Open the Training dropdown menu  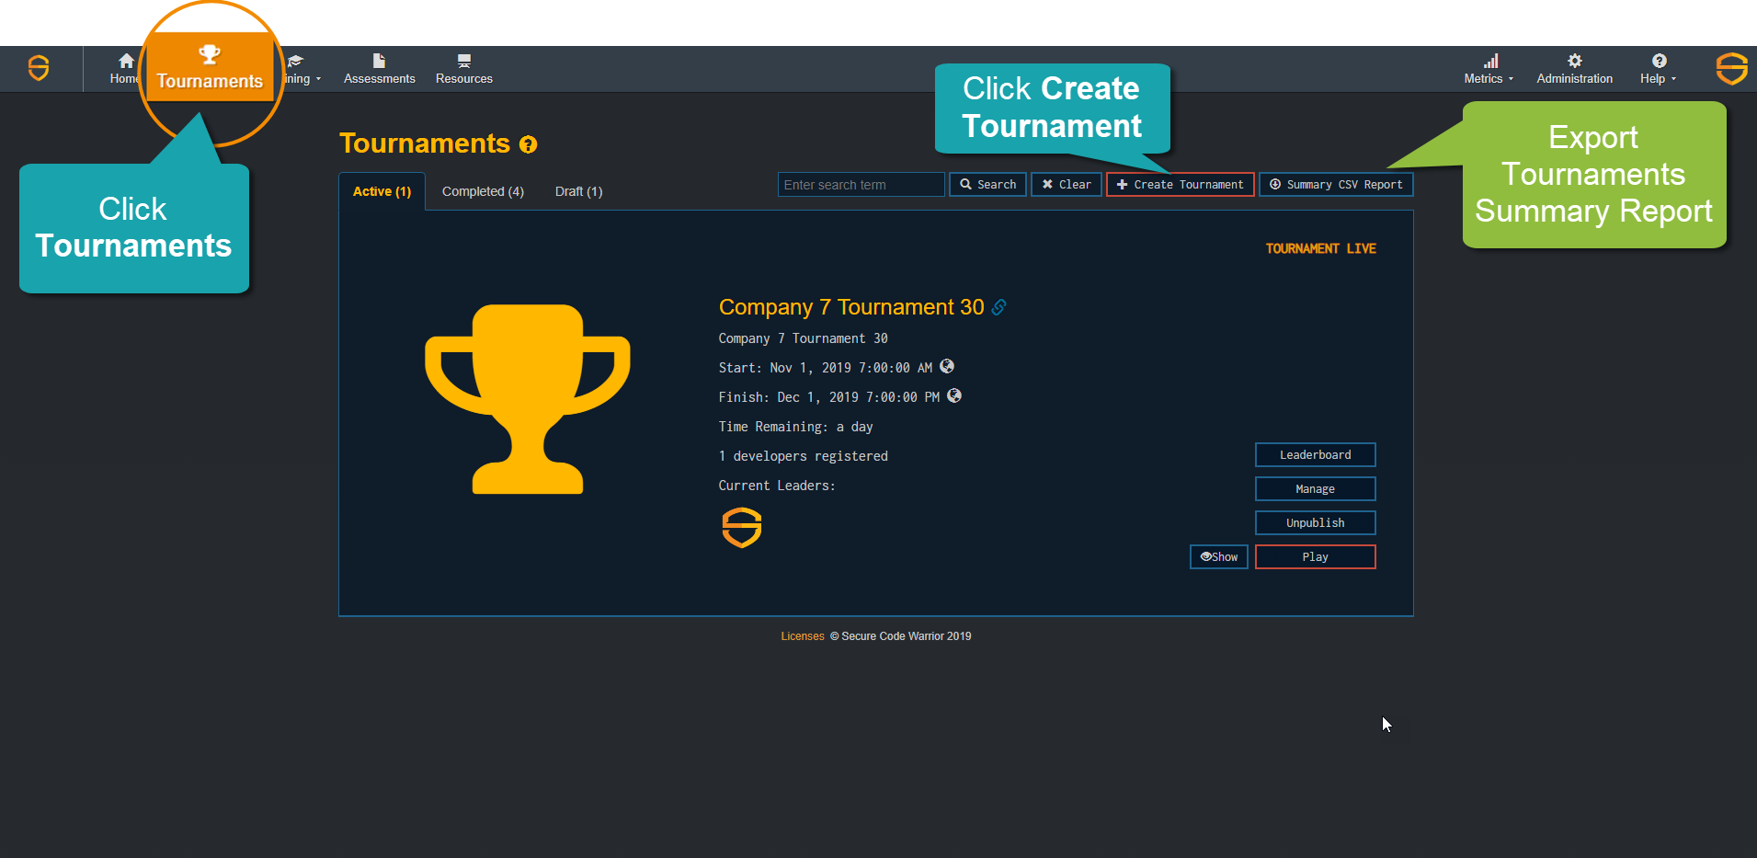coord(301,68)
